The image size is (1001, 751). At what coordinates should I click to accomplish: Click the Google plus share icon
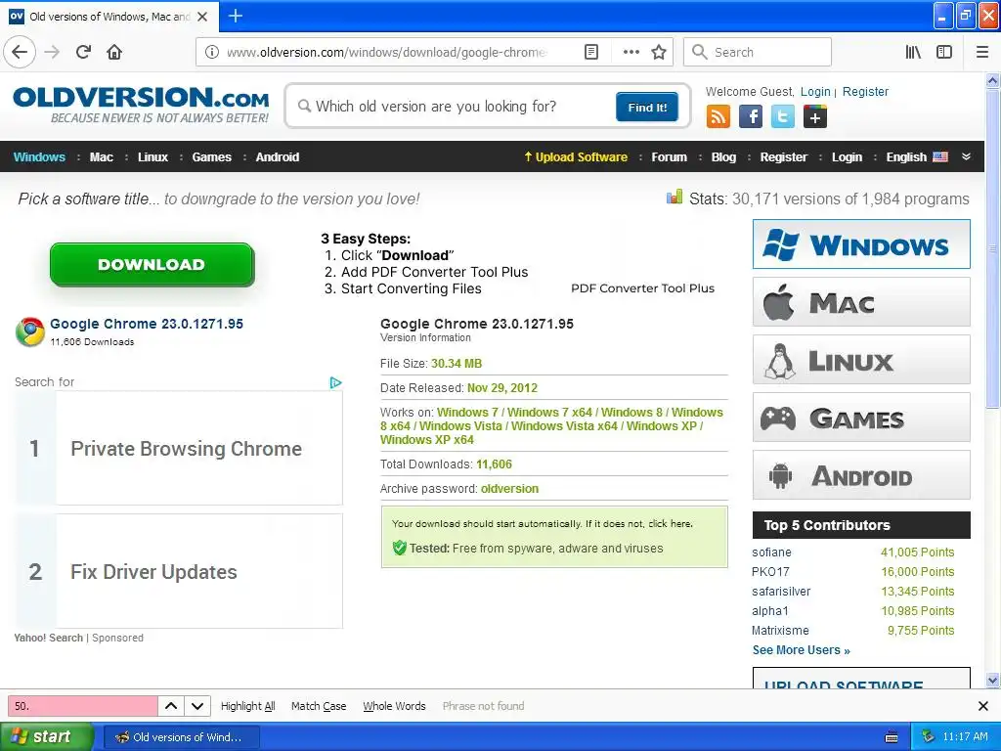(815, 117)
